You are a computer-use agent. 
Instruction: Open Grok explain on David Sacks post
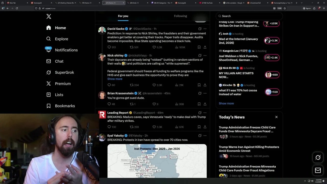click(200, 29)
